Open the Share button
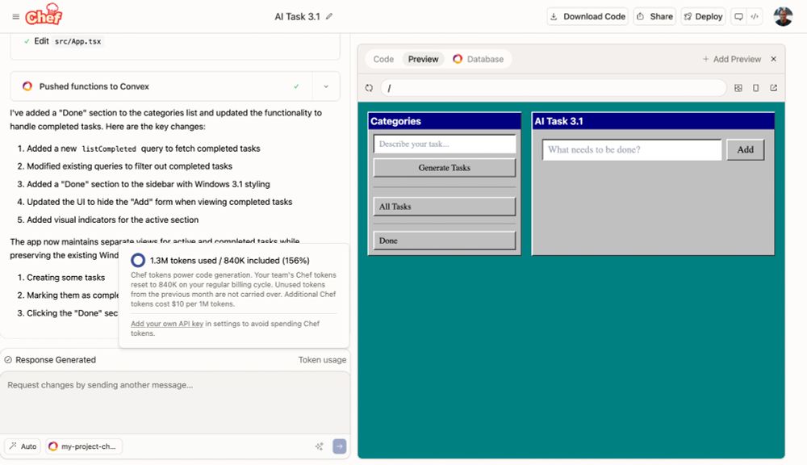 click(x=654, y=16)
